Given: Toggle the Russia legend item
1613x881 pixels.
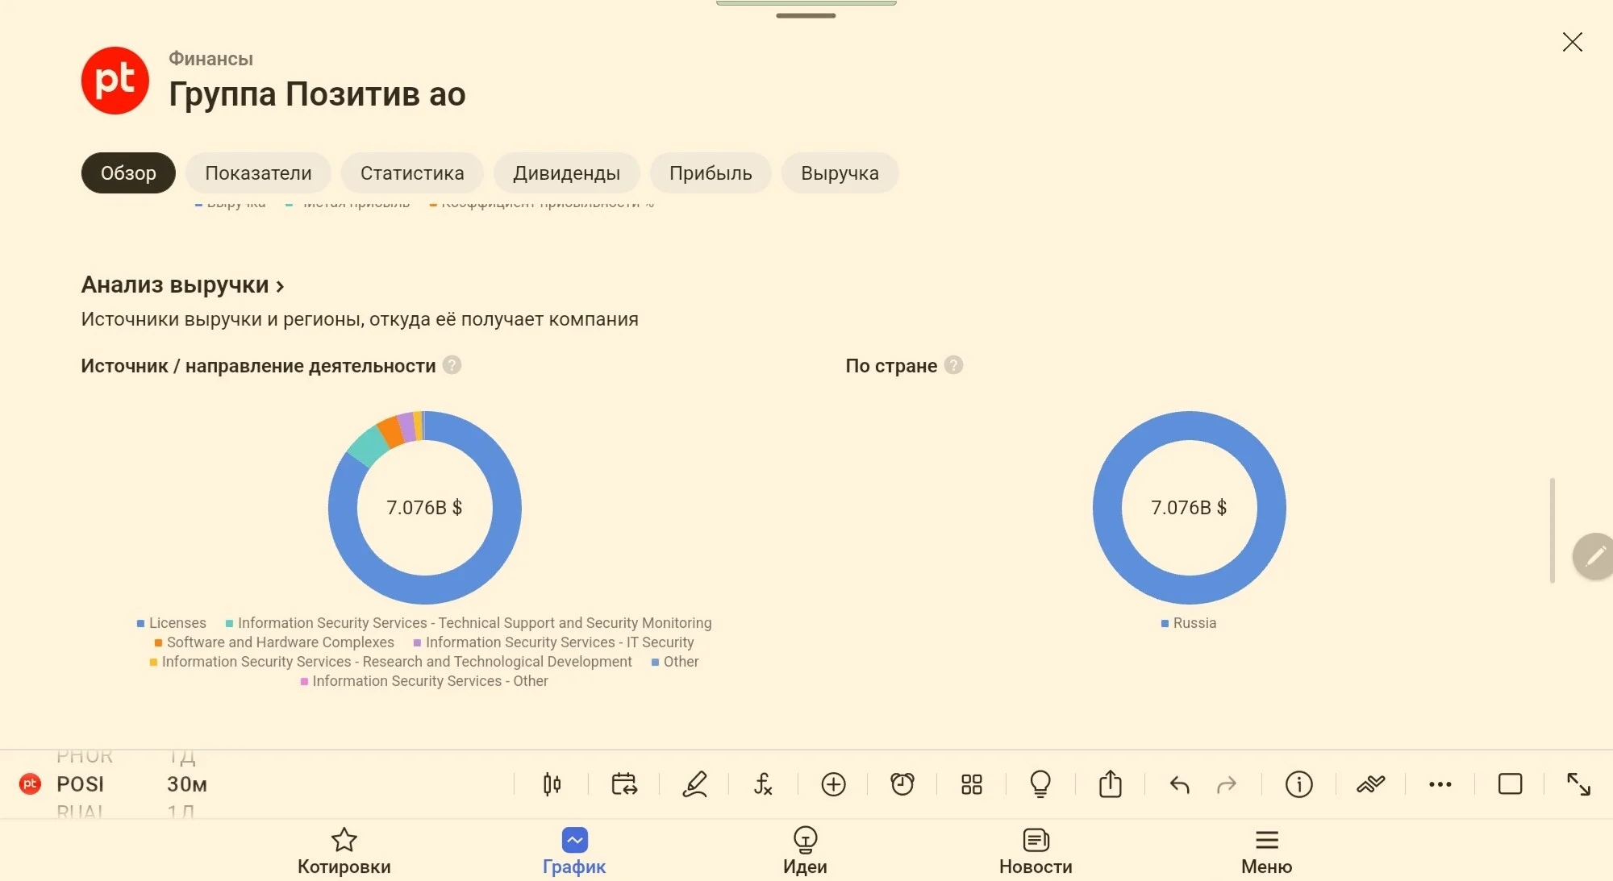Looking at the screenshot, I should coord(1189,623).
